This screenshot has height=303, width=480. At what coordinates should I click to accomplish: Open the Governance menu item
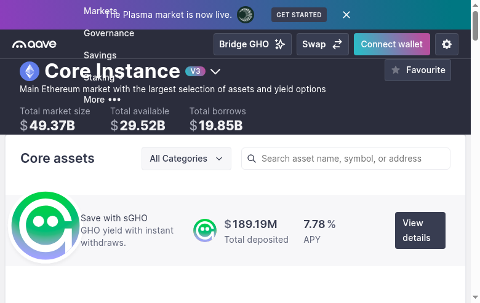click(x=109, y=33)
